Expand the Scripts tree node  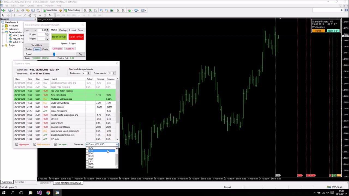pos(2,45)
